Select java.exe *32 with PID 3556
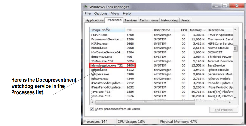The height and width of the screenshot is (126, 246). click(x=161, y=92)
